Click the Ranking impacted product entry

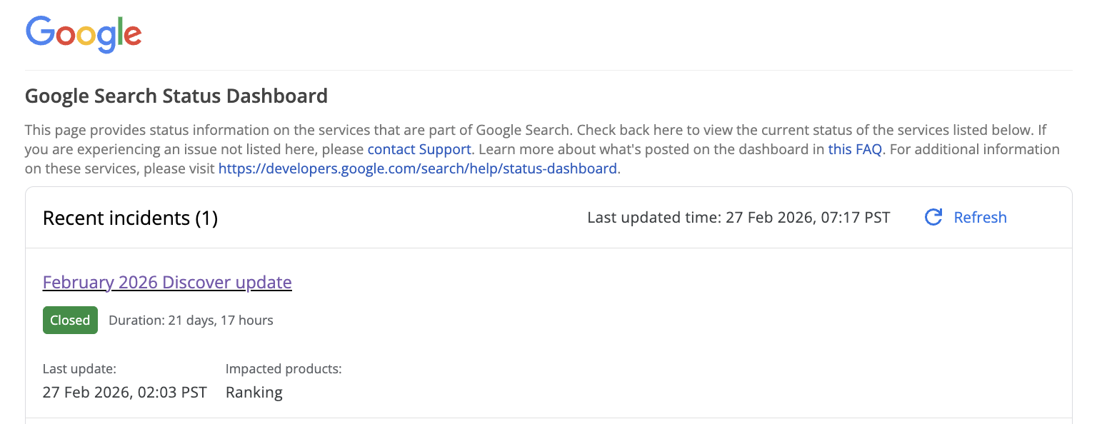pyautogui.click(x=254, y=392)
